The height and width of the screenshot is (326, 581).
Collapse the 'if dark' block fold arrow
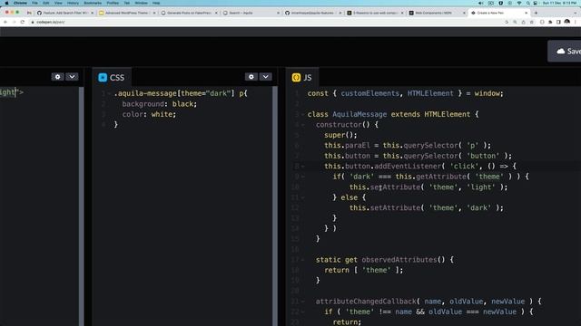pyautogui.click(x=302, y=177)
